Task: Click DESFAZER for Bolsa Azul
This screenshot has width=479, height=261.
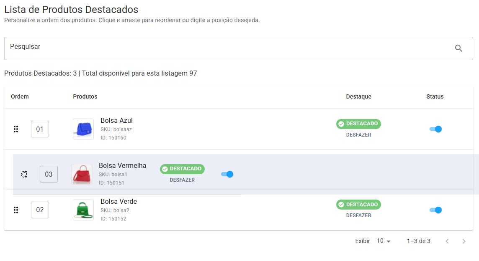Action: pyautogui.click(x=359, y=134)
